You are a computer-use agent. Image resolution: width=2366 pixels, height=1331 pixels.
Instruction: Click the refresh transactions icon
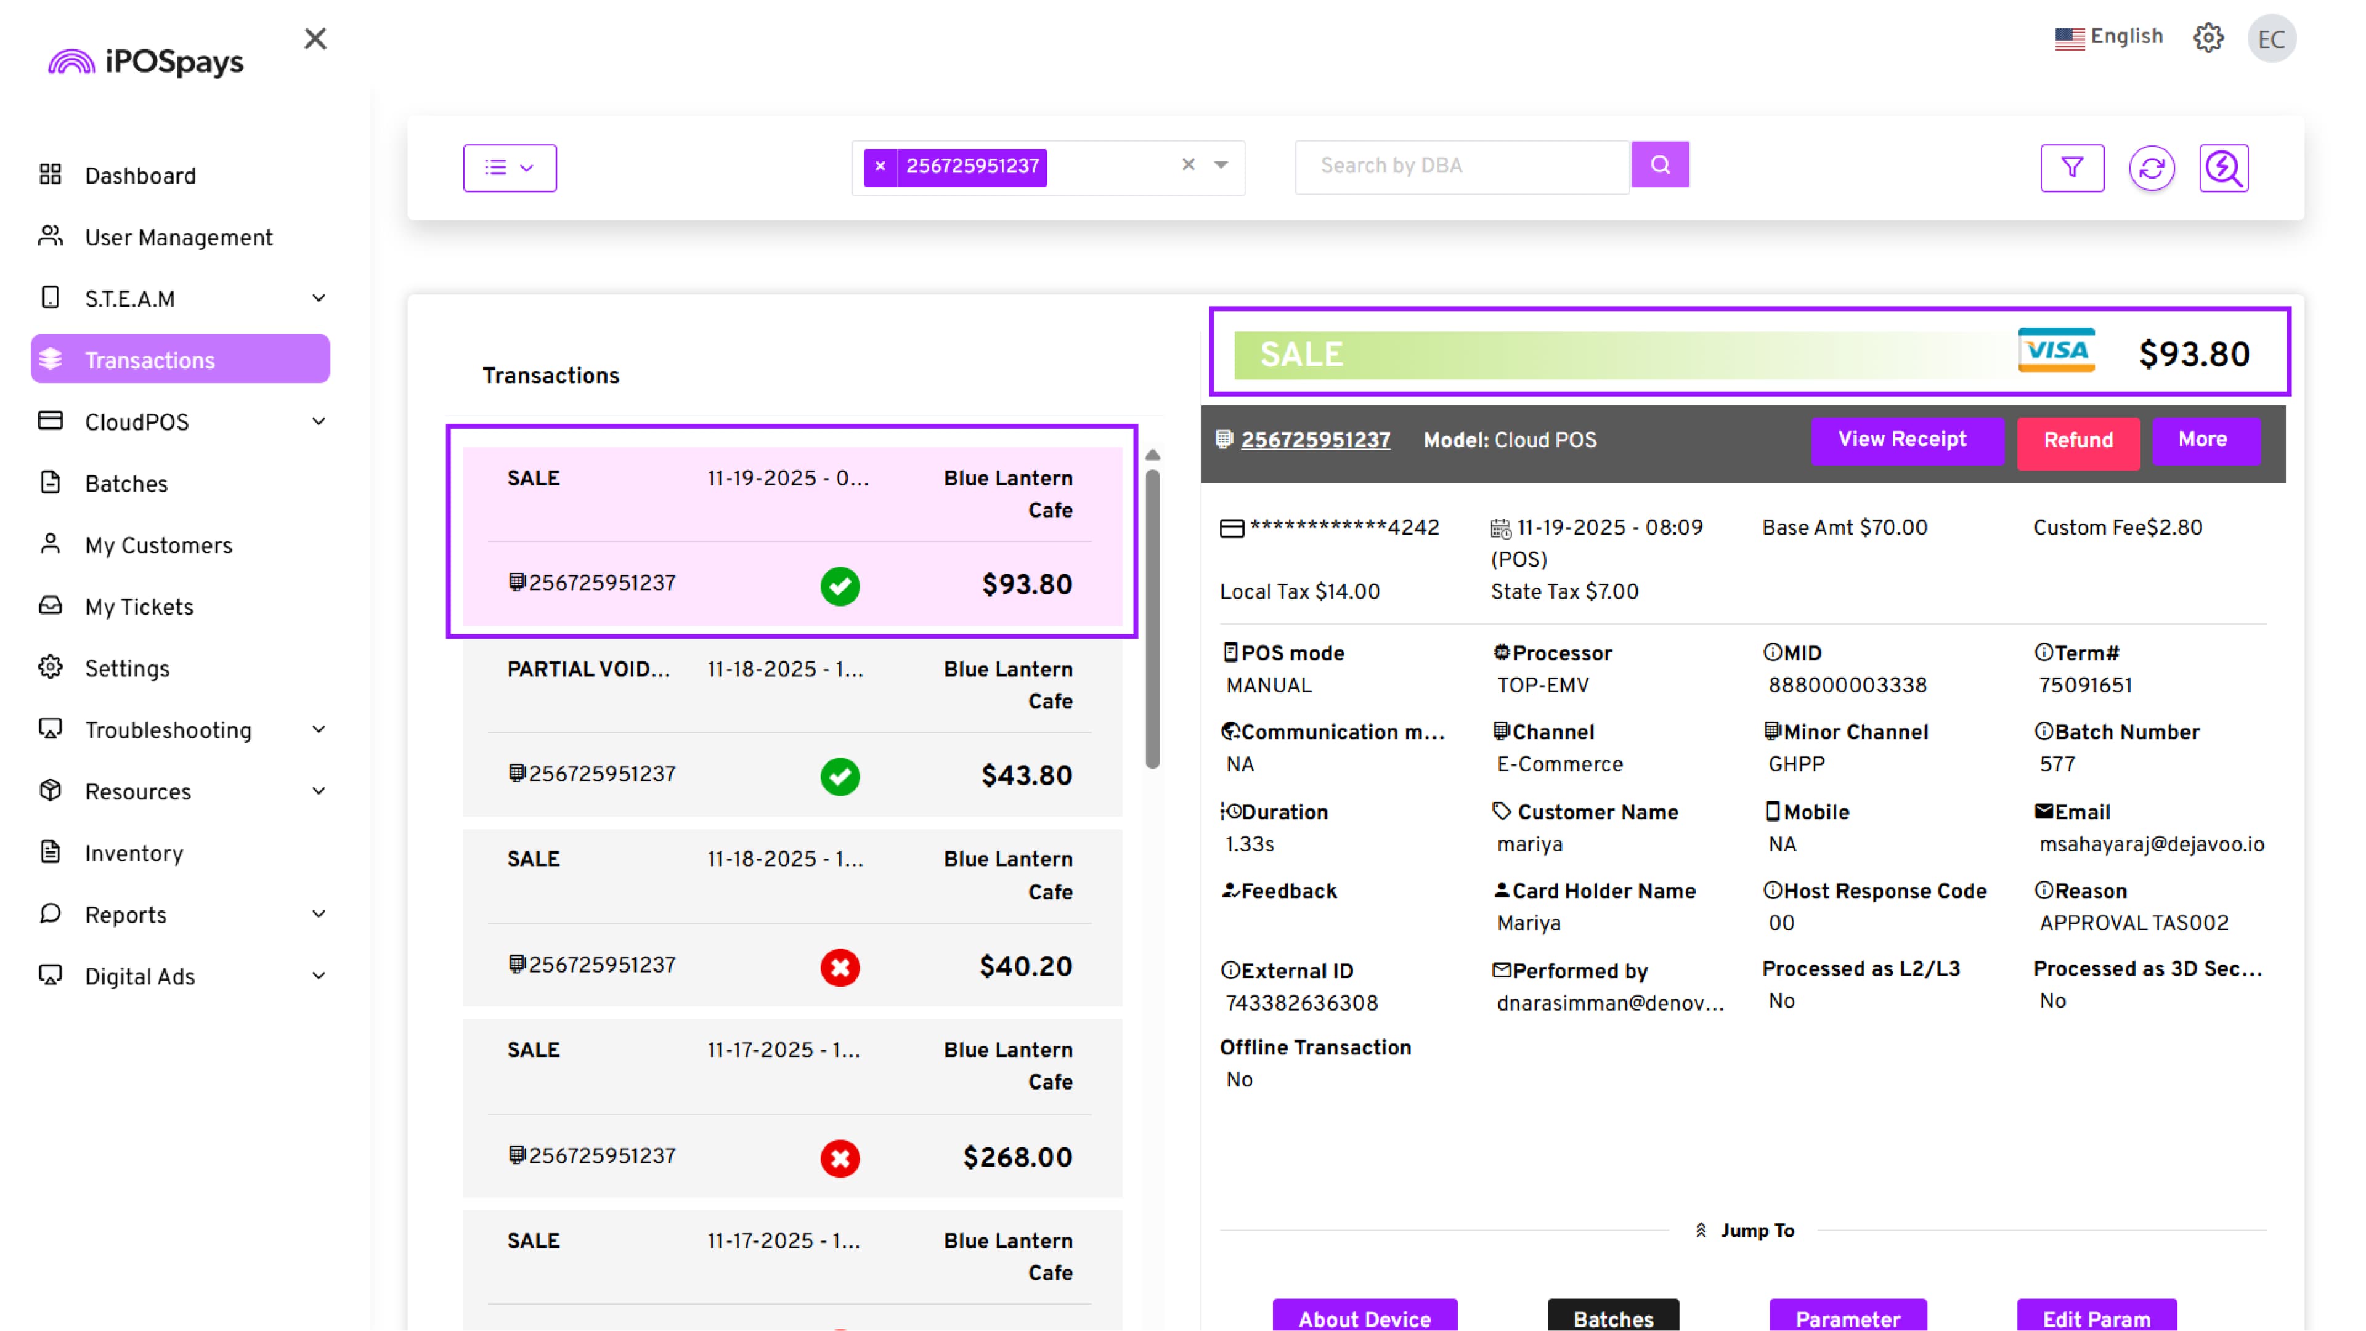(2151, 168)
